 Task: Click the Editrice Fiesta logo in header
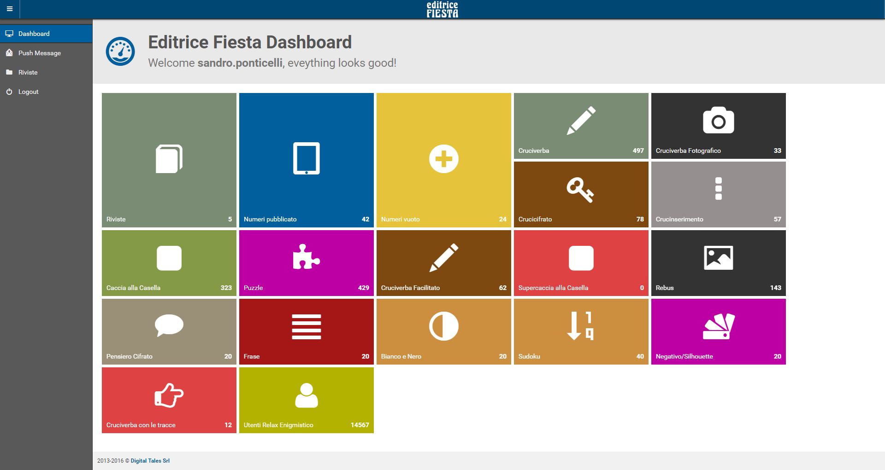[442, 9]
